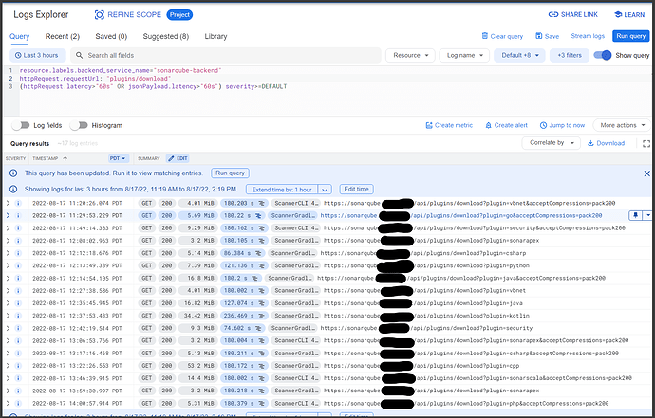Viewport: 655px width, 418px height.
Task: Click severity info icon on 12:37:53 row
Action: click(18, 316)
